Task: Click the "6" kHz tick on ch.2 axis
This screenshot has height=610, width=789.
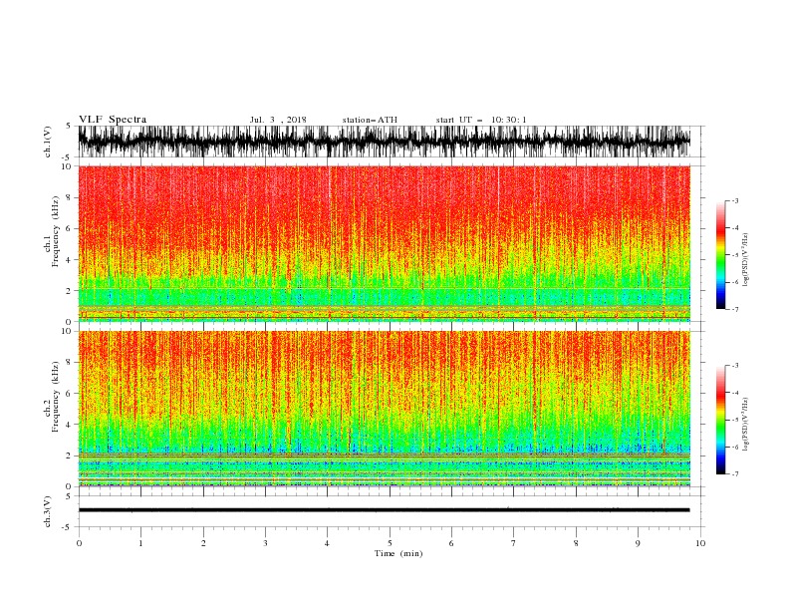Action: pyautogui.click(x=69, y=394)
